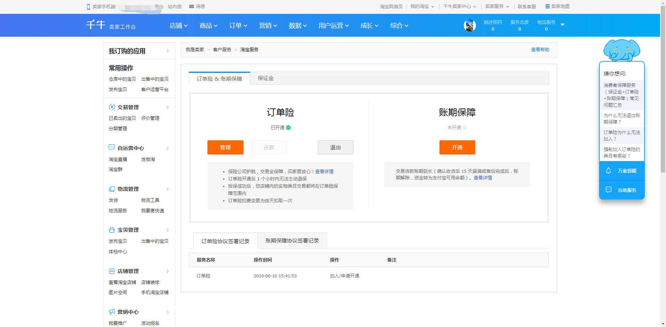Click the grey 未开通 status dot
The width and height of the screenshot is (666, 327).
(x=465, y=127)
